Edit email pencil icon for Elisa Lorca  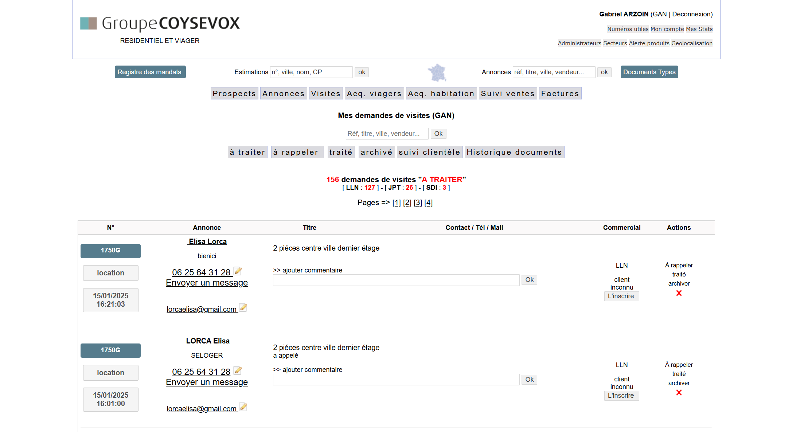click(x=243, y=308)
